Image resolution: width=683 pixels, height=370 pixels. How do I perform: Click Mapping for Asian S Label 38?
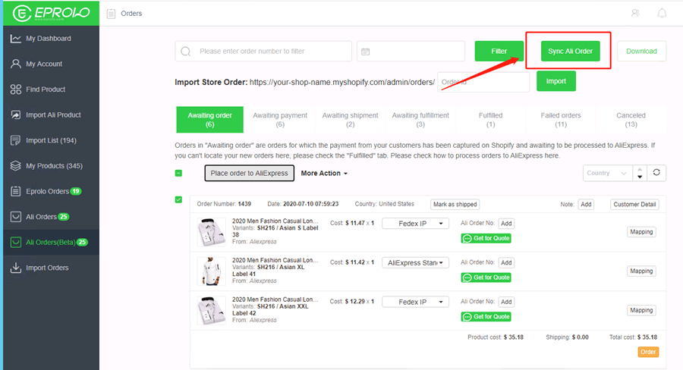click(641, 231)
